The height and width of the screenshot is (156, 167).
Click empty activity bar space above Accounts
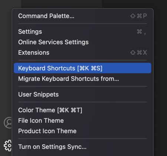[x=6, y=62]
